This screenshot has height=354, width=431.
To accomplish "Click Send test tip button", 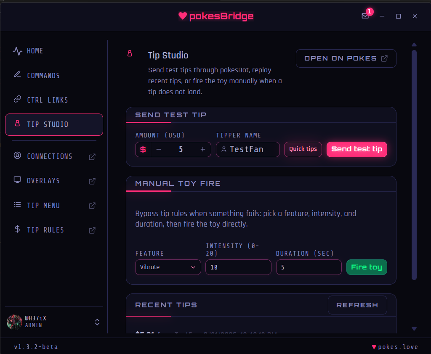I will [357, 149].
